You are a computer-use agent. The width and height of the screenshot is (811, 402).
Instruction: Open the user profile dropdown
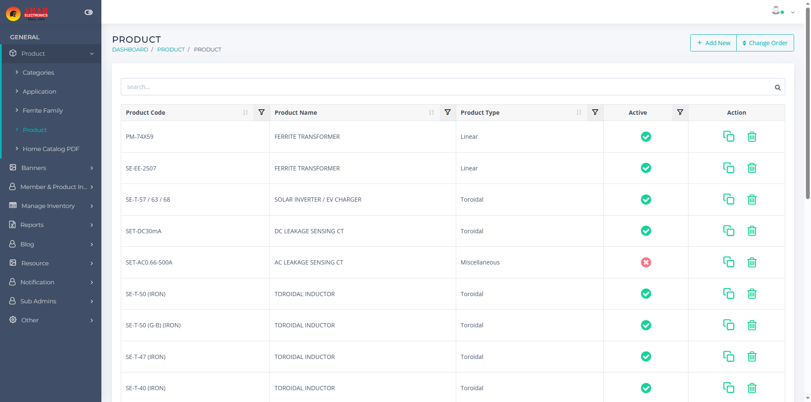point(783,11)
